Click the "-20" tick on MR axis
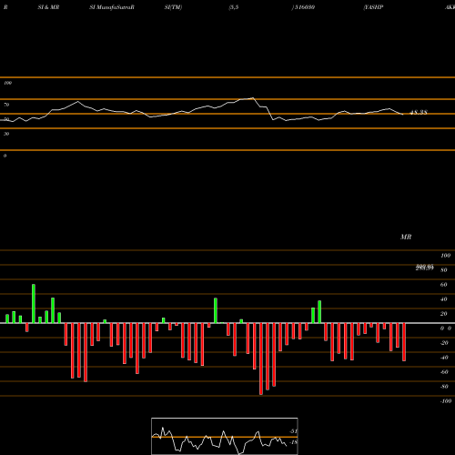 444,343
